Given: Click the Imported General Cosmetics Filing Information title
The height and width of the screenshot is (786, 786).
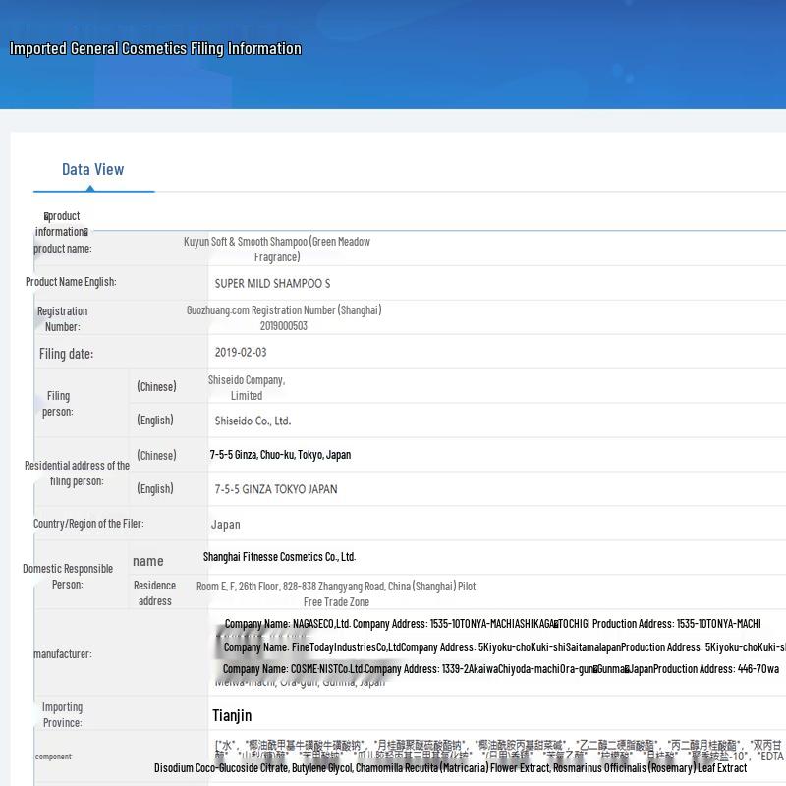Looking at the screenshot, I should (155, 48).
